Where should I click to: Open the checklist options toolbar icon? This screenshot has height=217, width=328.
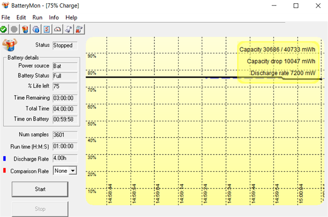point(47,29)
